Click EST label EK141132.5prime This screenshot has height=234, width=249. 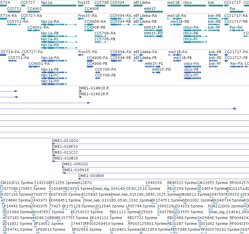coord(106,218)
